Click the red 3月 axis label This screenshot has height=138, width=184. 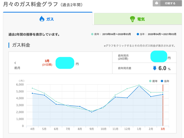[163, 129]
